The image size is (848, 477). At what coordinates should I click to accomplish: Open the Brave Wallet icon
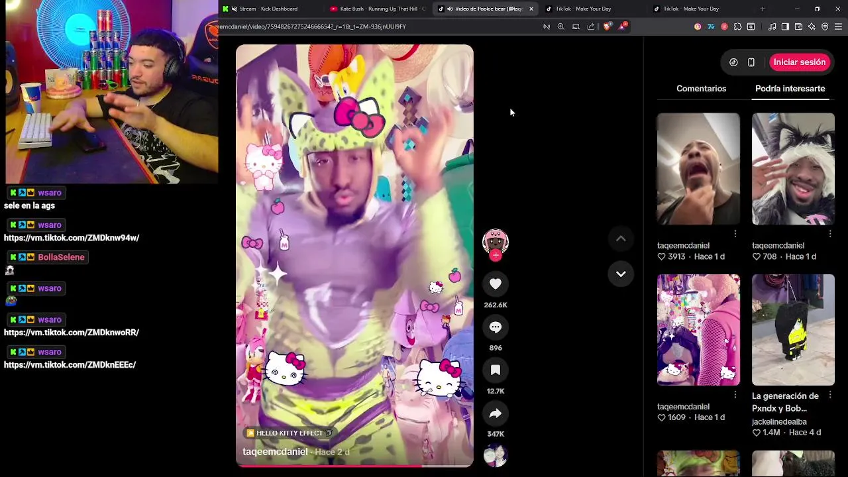798,26
